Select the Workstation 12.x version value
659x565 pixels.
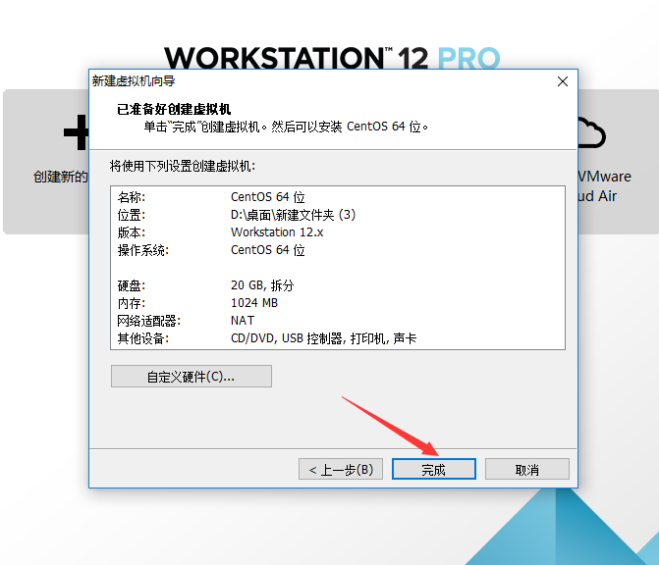277,232
